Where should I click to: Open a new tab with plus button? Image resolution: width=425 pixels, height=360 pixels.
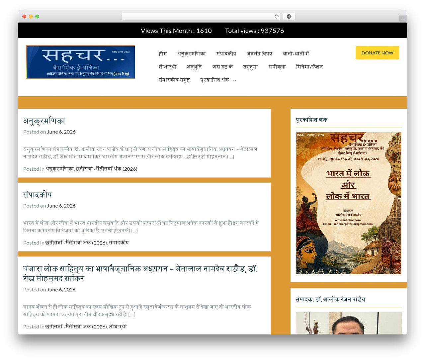click(403, 19)
